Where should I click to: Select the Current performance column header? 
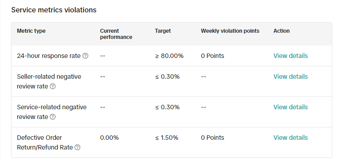coord(116,34)
